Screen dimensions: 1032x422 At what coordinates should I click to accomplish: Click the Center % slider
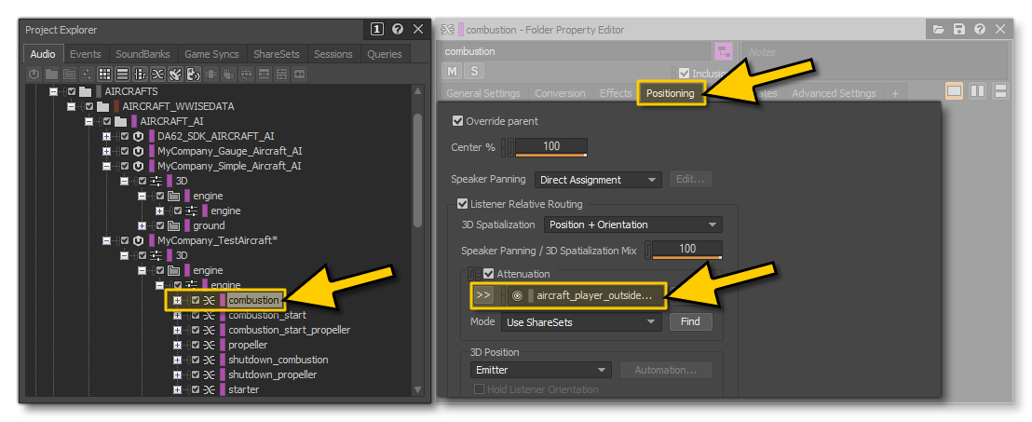(550, 147)
